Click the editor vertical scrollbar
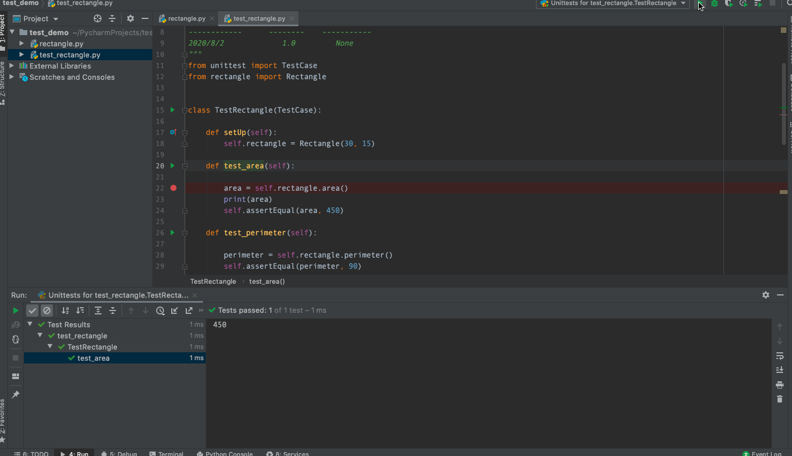This screenshot has width=792, height=456. 784,103
